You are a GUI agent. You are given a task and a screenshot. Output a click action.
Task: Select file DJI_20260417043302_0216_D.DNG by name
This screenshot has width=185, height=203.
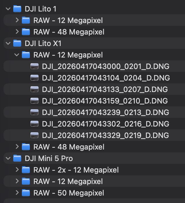click(105, 124)
